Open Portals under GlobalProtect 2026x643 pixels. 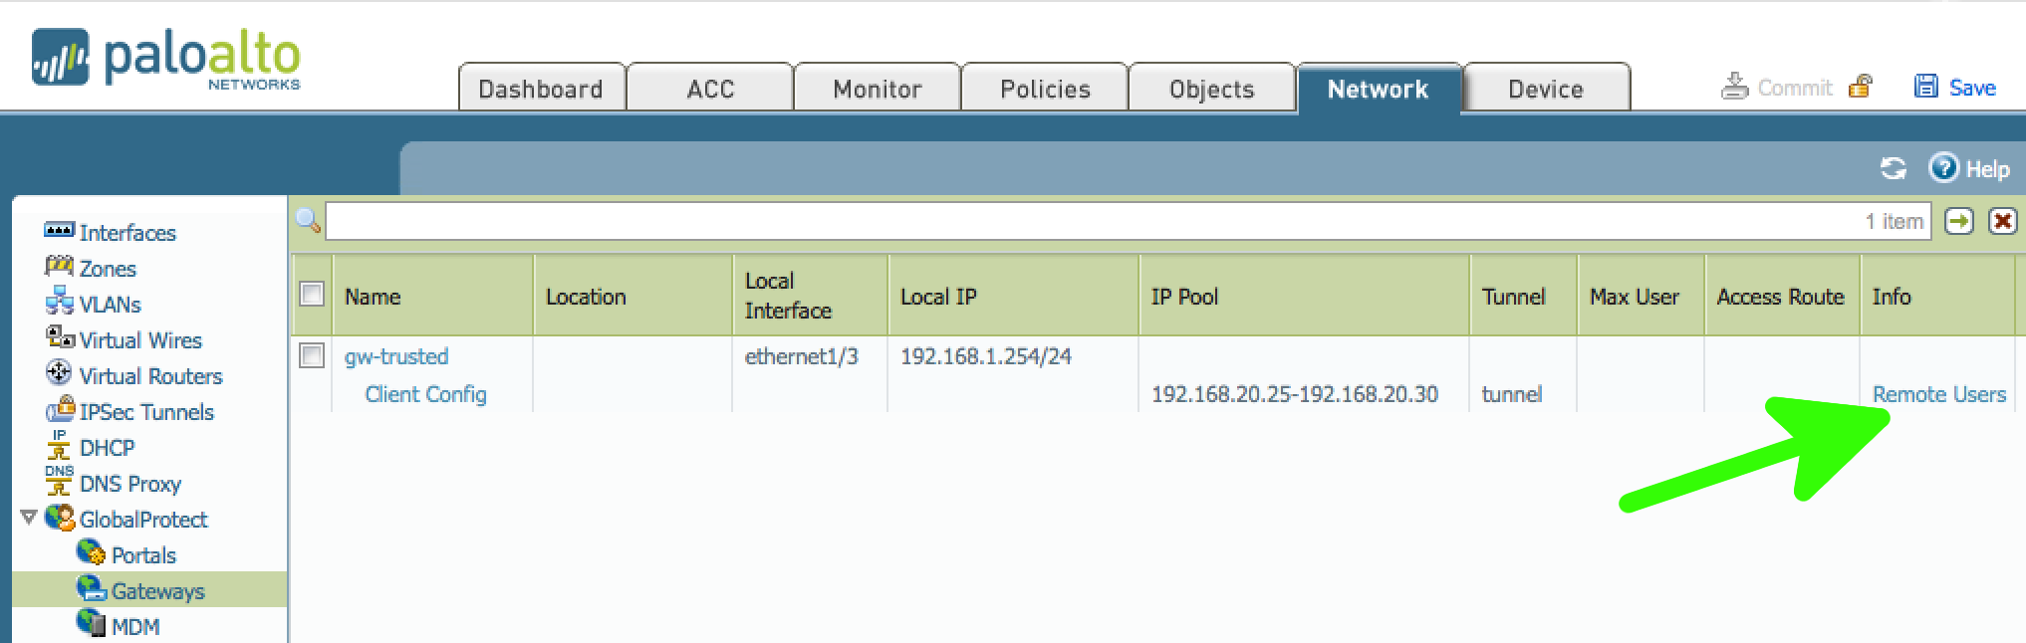[143, 555]
